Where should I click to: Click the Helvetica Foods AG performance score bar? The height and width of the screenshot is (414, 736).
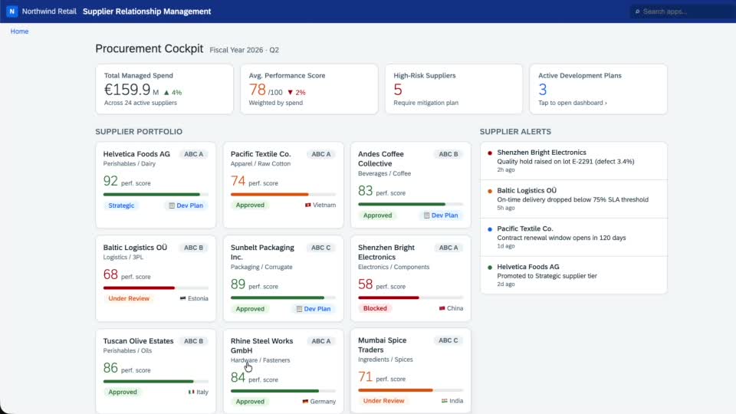156,194
